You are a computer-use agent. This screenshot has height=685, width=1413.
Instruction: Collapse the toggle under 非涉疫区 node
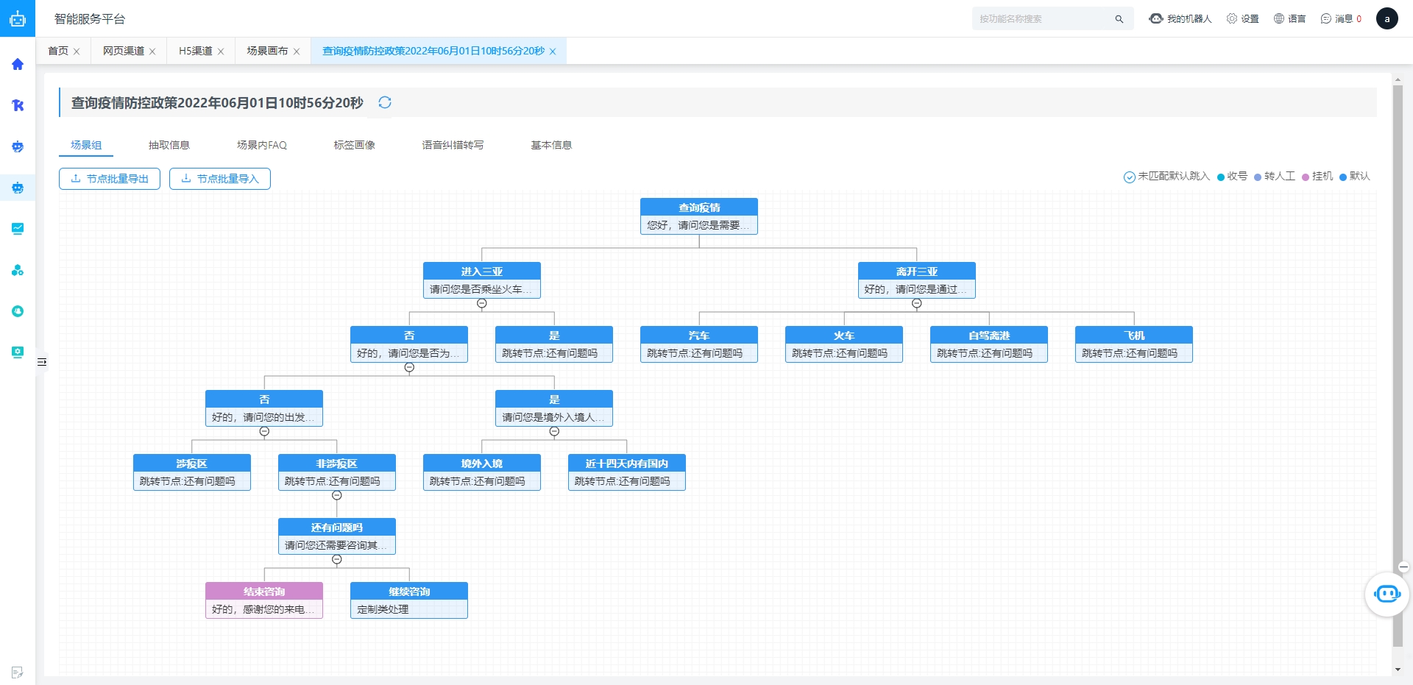click(337, 495)
